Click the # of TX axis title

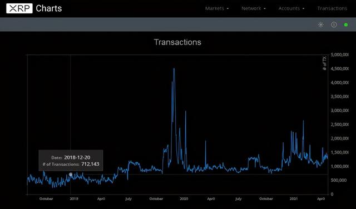pos(325,63)
